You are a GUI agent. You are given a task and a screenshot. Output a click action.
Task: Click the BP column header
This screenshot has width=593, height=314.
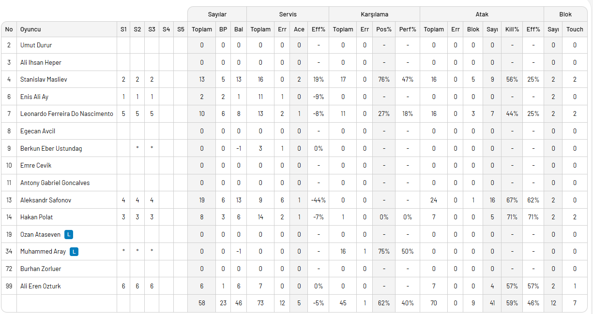coord(223,29)
